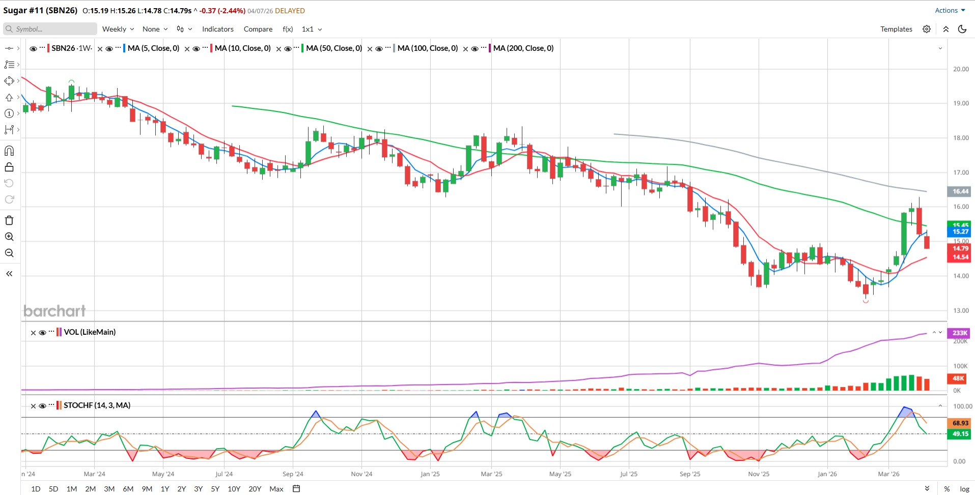Toggle visibility of VOL (LikeMain) study
The height and width of the screenshot is (495, 975).
[x=43, y=333]
